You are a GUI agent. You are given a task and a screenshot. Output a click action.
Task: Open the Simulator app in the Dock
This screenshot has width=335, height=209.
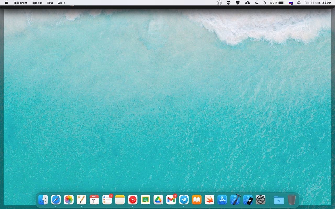(x=248, y=200)
